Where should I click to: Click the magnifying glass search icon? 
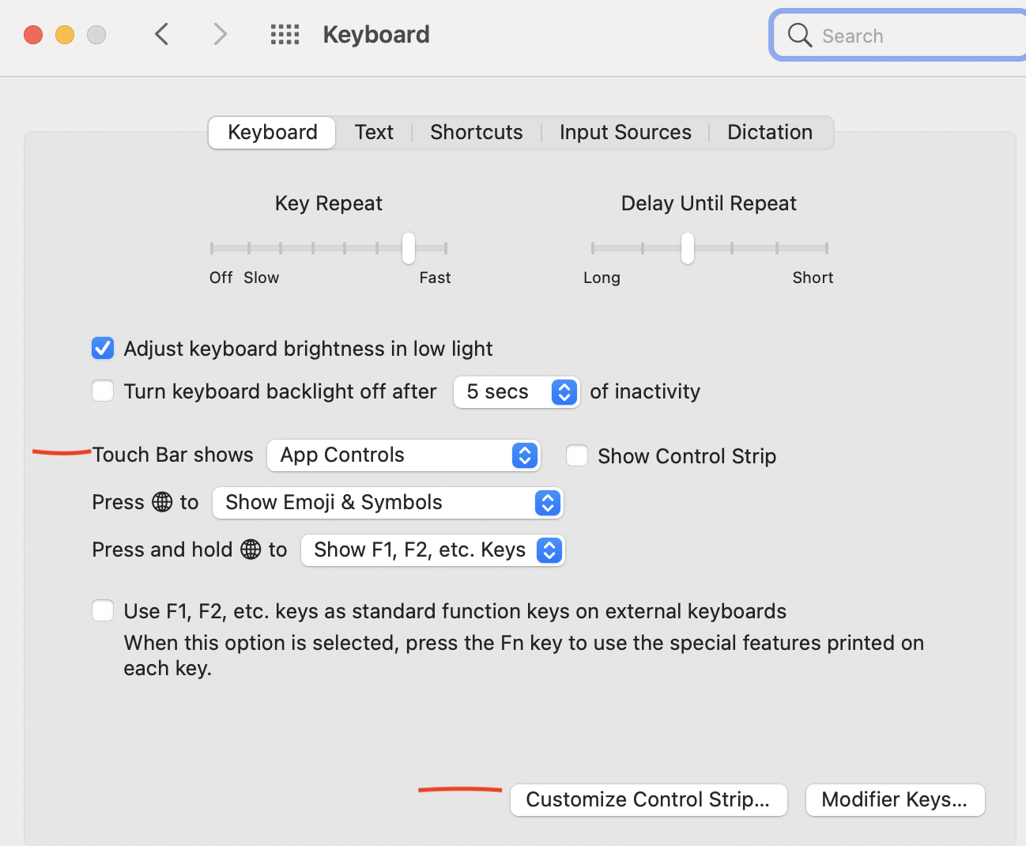point(799,36)
